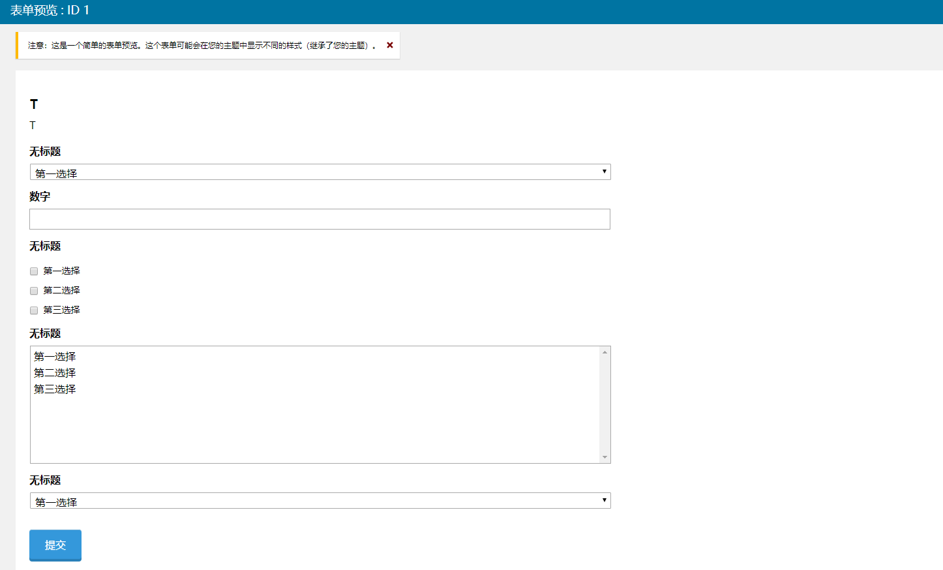Submit the form with the 提交 button

(x=55, y=545)
